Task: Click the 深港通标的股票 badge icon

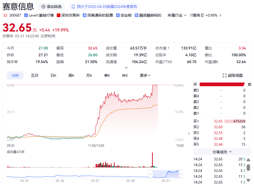Action: tap(85, 15)
